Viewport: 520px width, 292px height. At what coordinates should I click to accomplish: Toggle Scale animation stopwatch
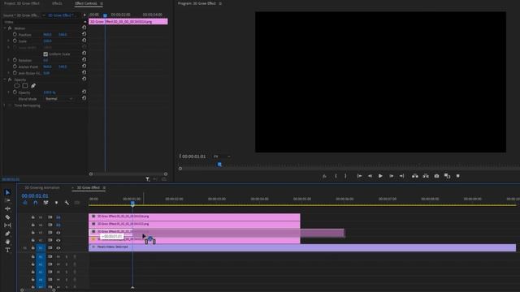coord(15,41)
